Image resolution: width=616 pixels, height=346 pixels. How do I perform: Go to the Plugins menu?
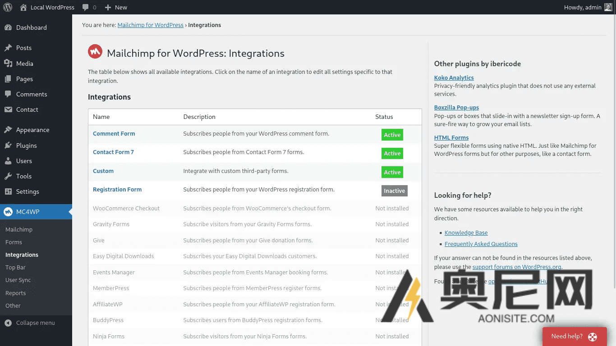pos(36,146)
